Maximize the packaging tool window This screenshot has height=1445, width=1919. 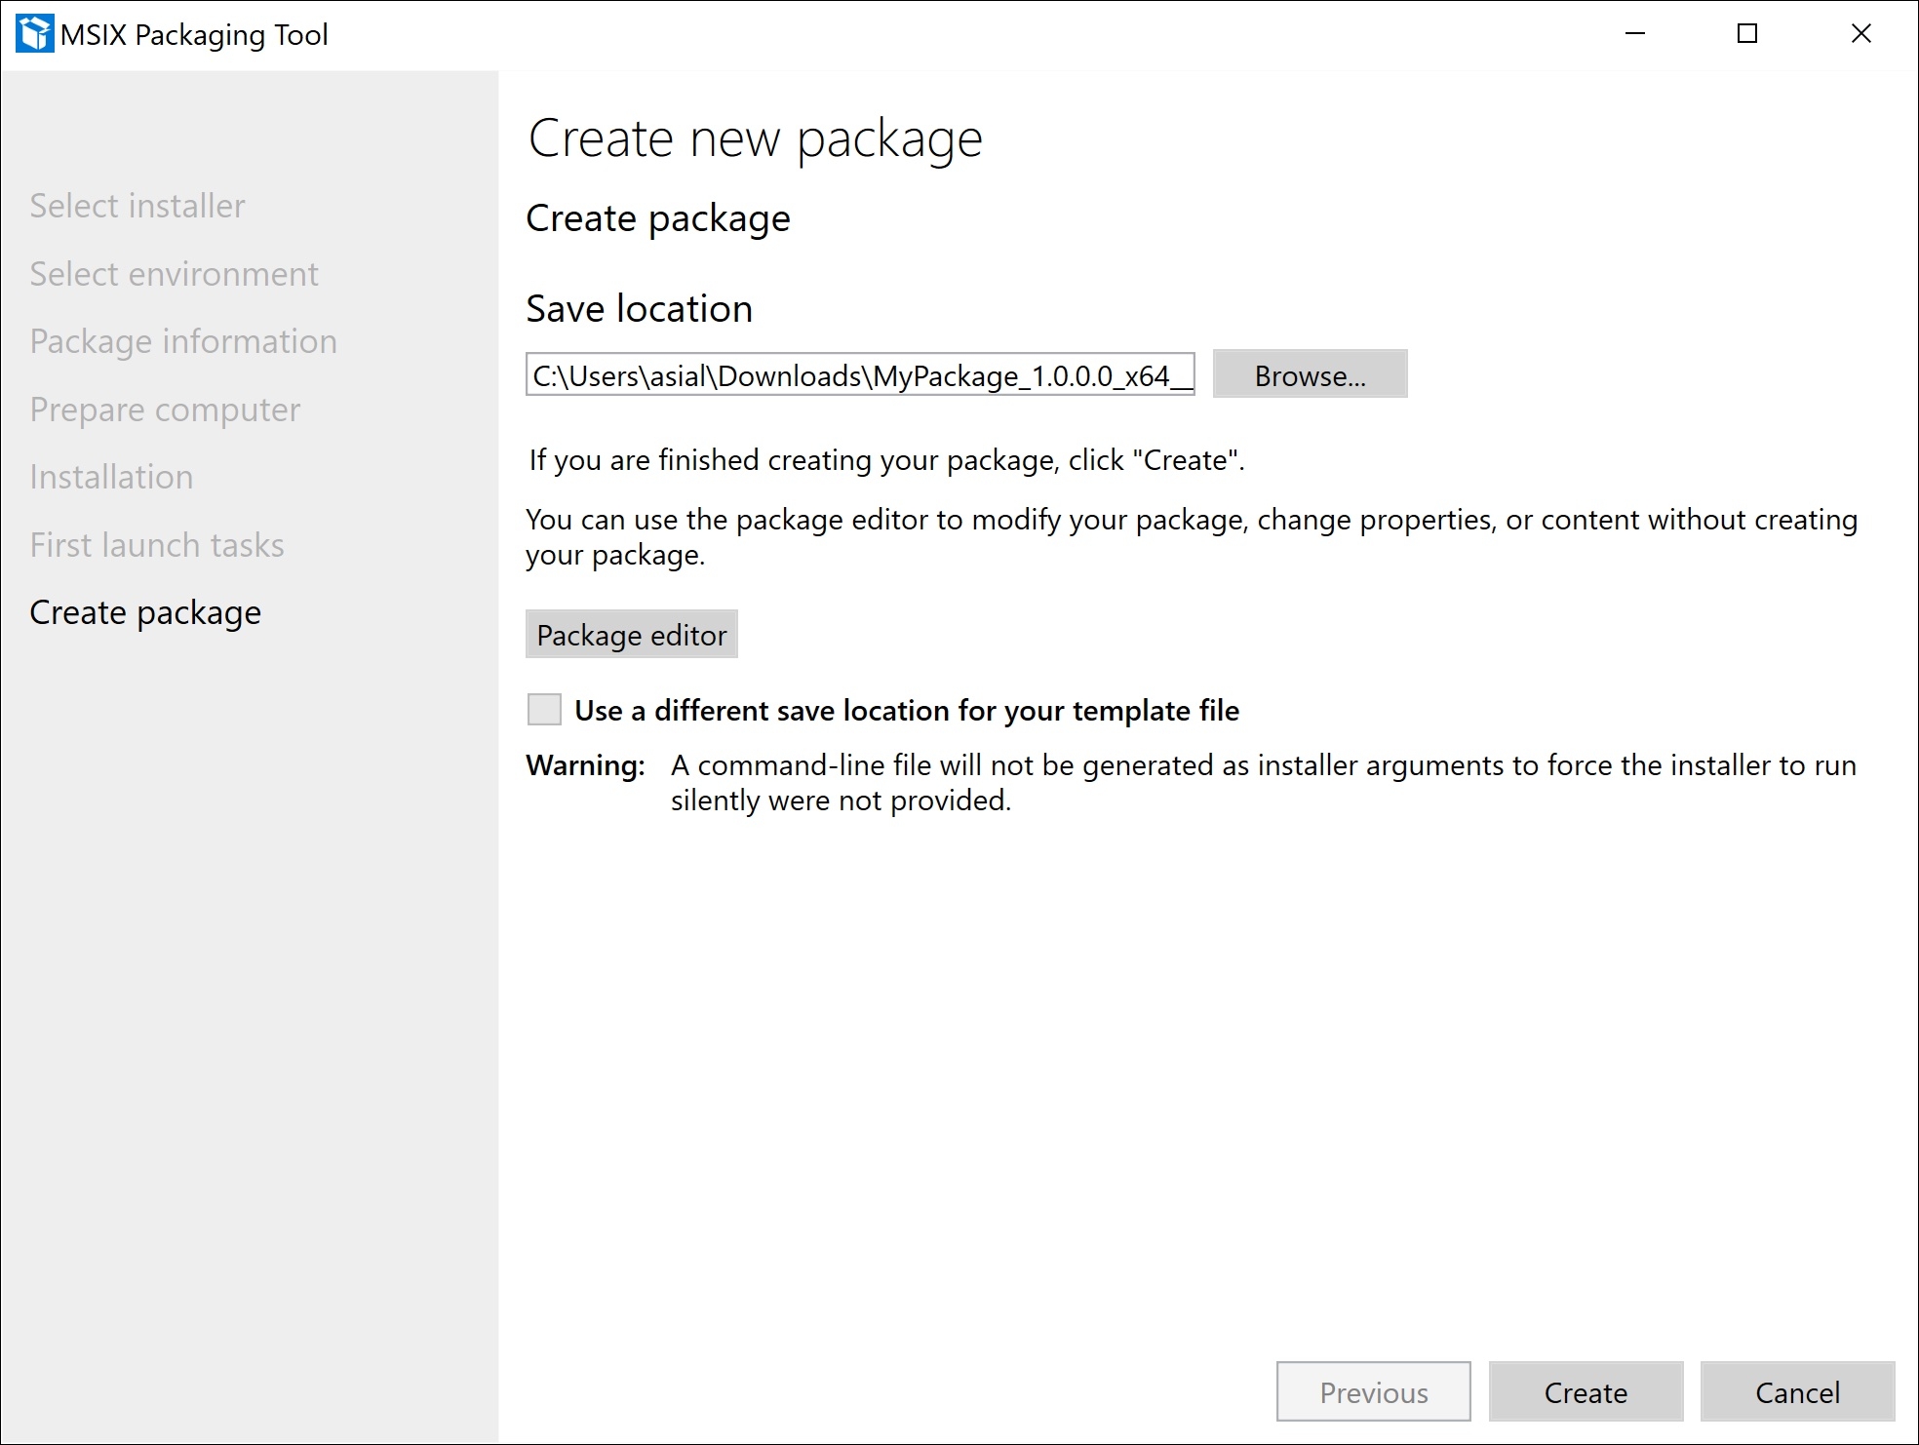click(1747, 34)
